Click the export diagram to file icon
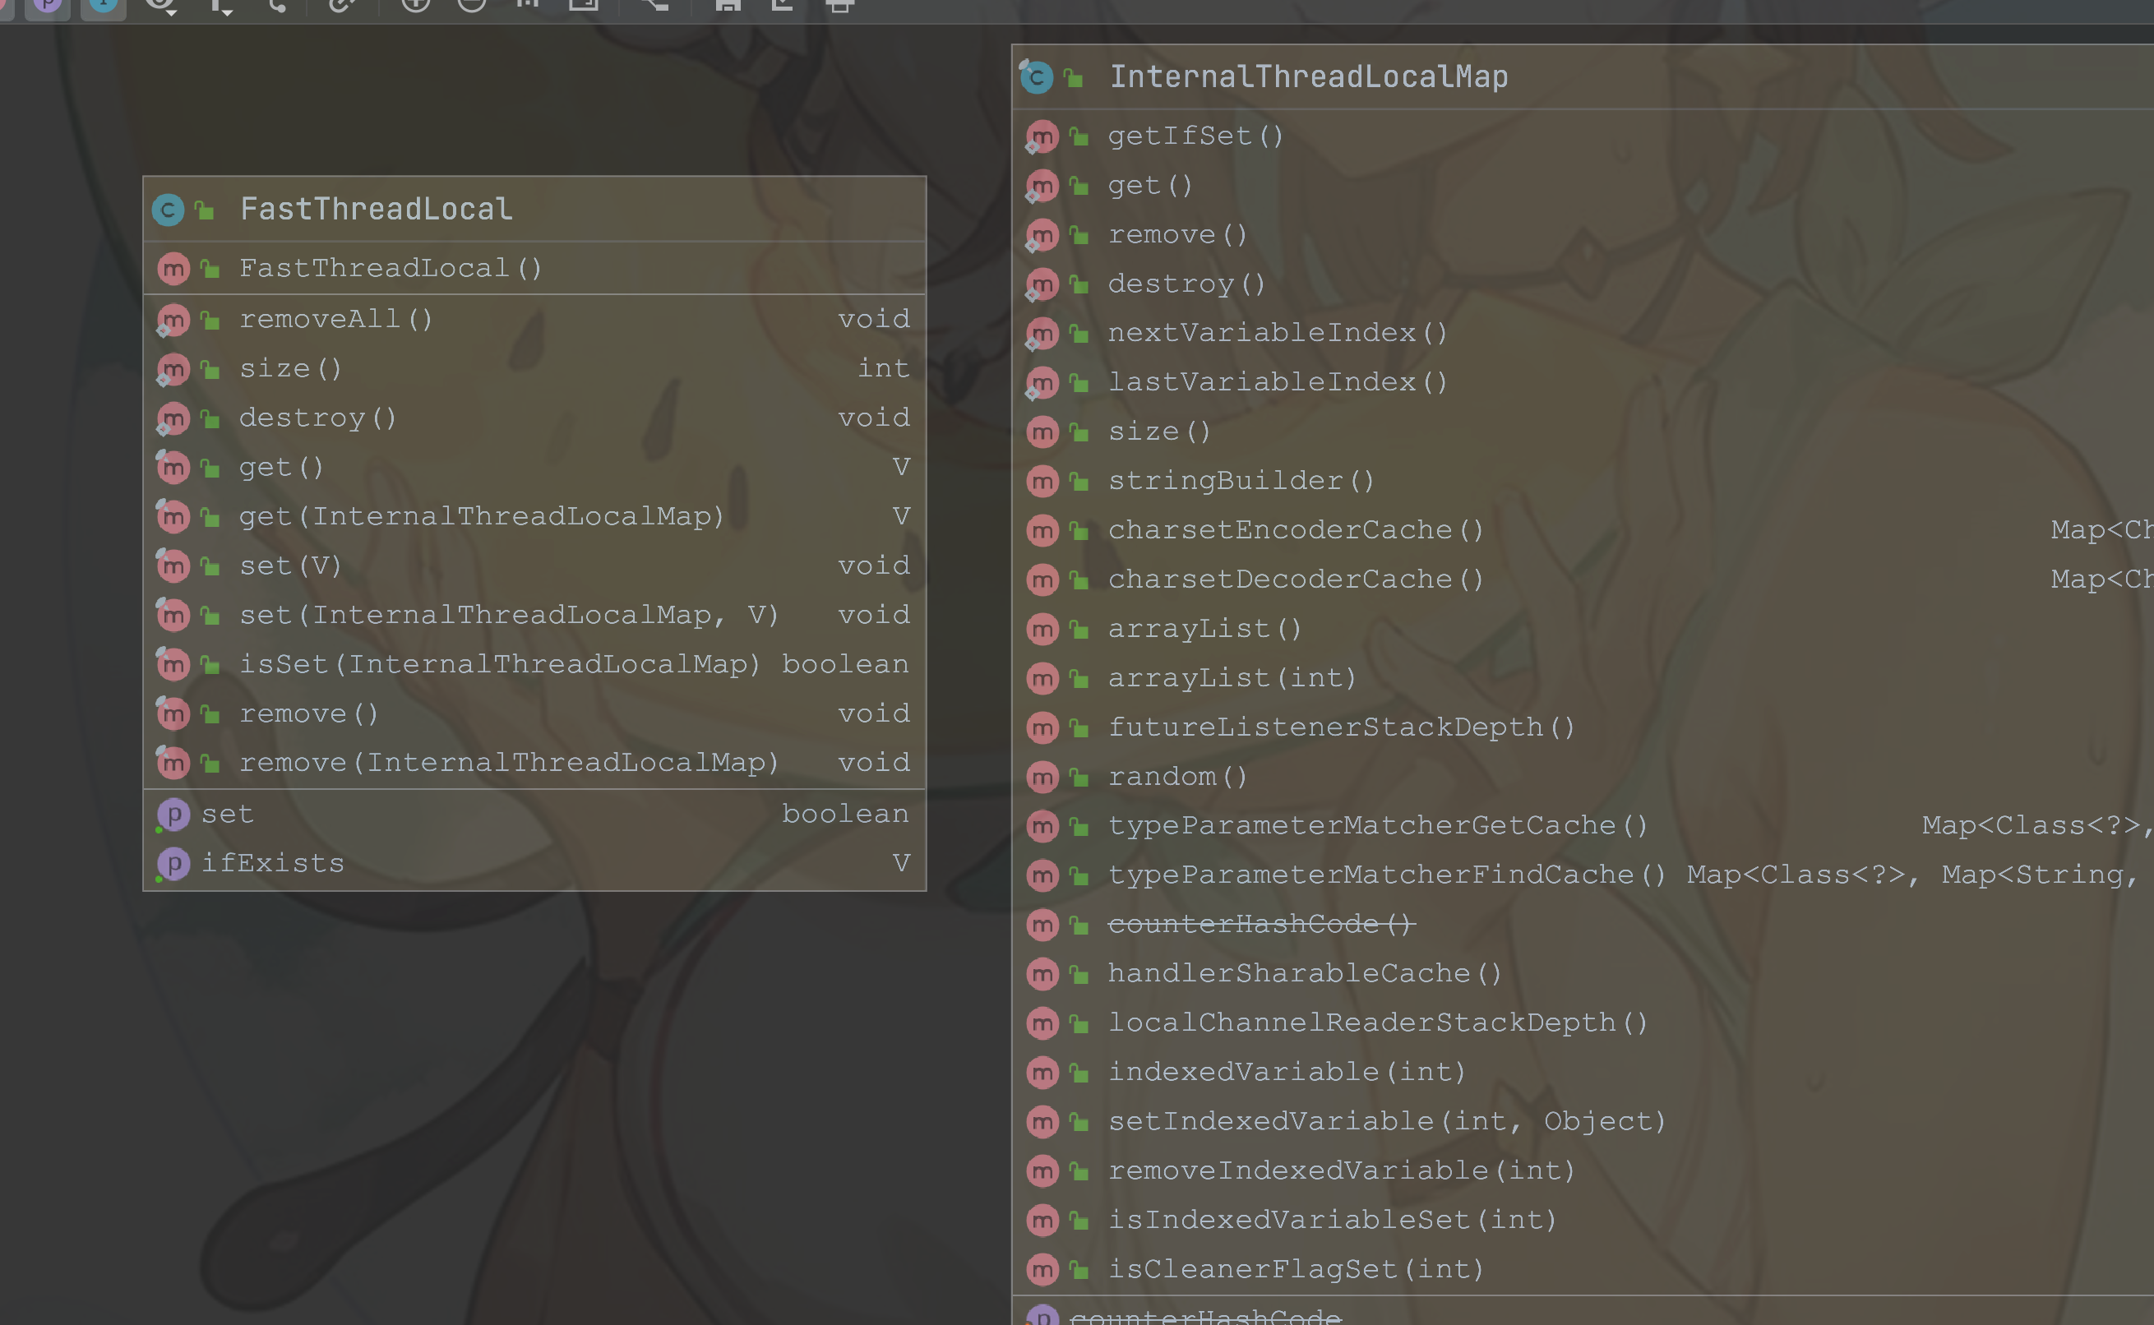This screenshot has height=1325, width=2154. pyautogui.click(x=782, y=4)
